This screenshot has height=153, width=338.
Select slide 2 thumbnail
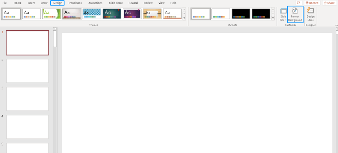pyautogui.click(x=27, y=71)
